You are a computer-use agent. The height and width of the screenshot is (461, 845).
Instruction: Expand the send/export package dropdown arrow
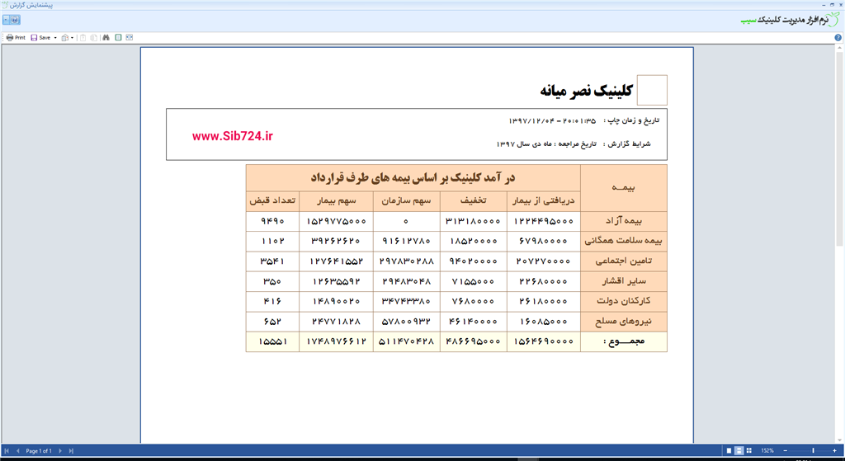73,37
